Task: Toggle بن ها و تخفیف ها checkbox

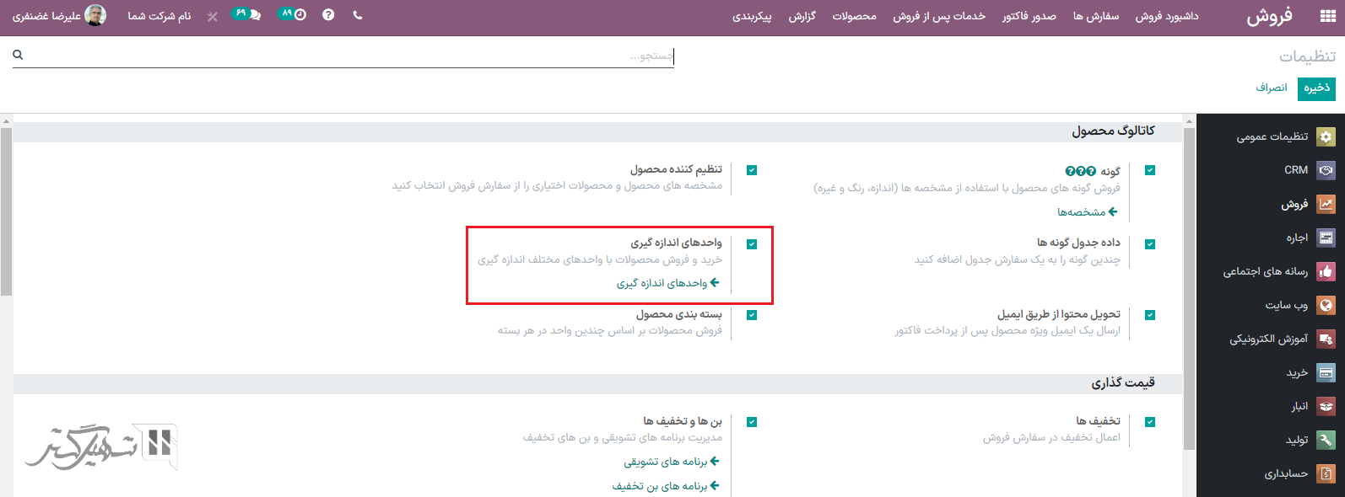Action: [x=752, y=422]
